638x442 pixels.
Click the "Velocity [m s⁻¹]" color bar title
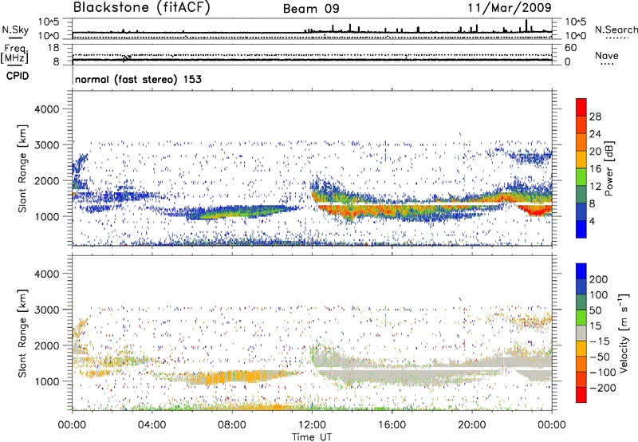coord(623,333)
